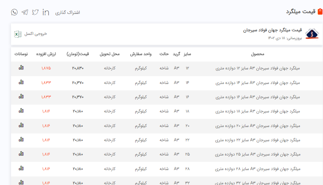Click the ارزش افزوده column header
This screenshot has width=323, height=185.
pyautogui.click(x=46, y=54)
